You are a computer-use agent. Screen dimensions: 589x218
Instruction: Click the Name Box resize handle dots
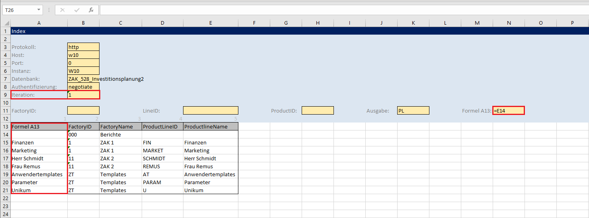click(x=49, y=10)
